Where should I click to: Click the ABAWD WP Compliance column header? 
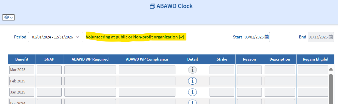tap(147, 59)
